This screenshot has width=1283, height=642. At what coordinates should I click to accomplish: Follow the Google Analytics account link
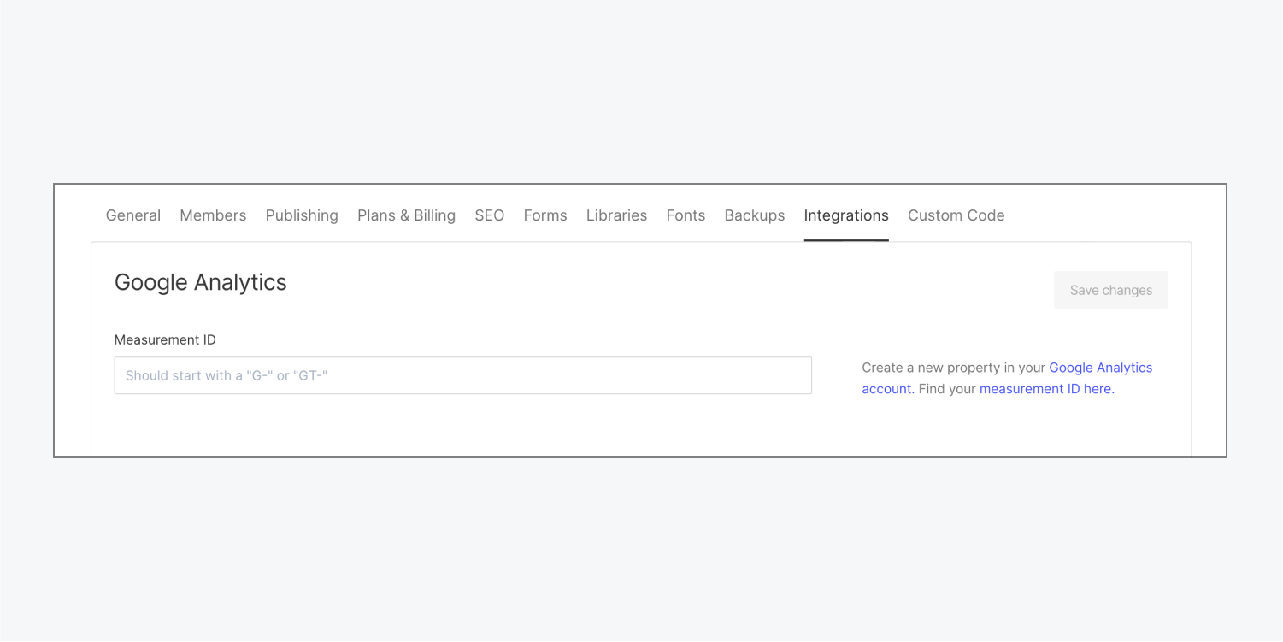1100,368
